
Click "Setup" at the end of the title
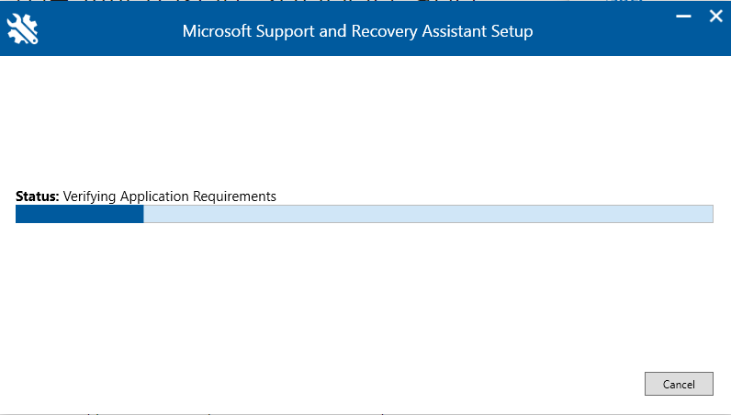512,31
